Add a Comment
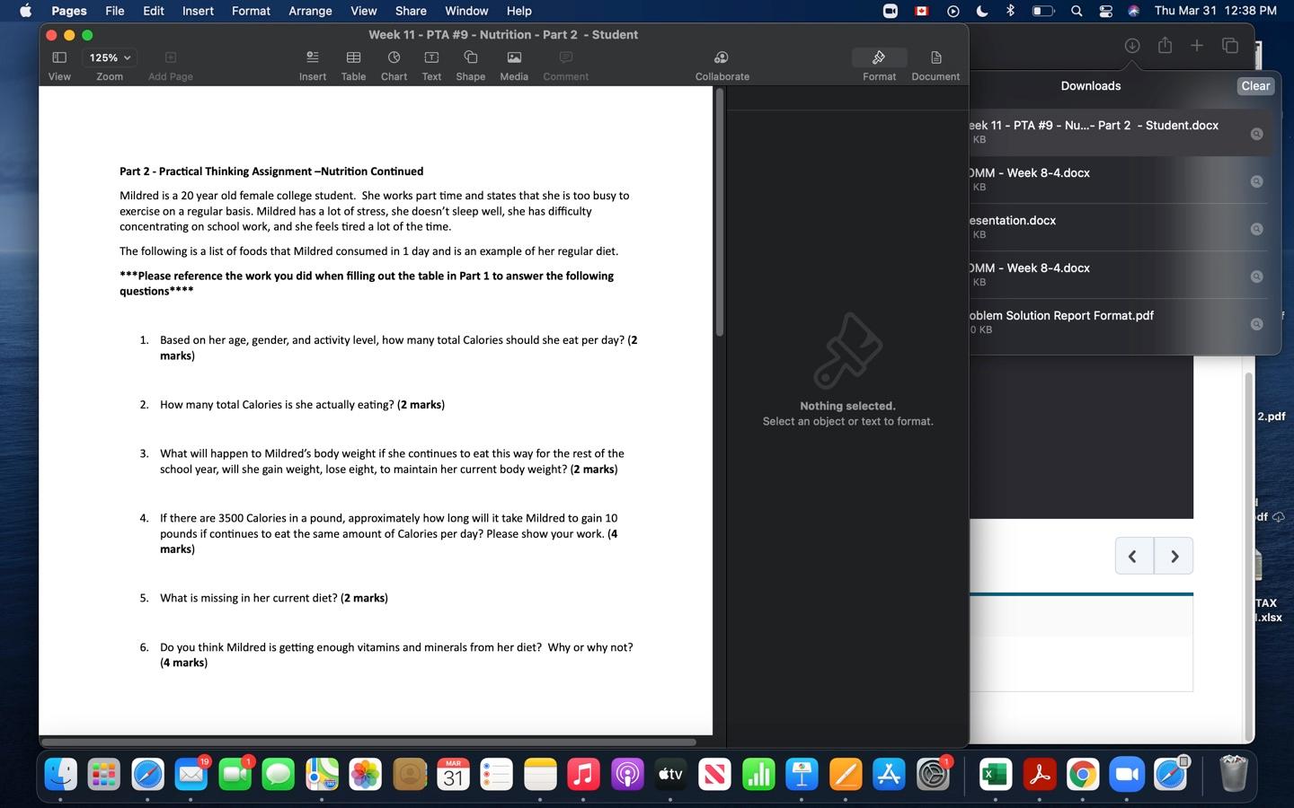The height and width of the screenshot is (808, 1294). click(x=564, y=63)
